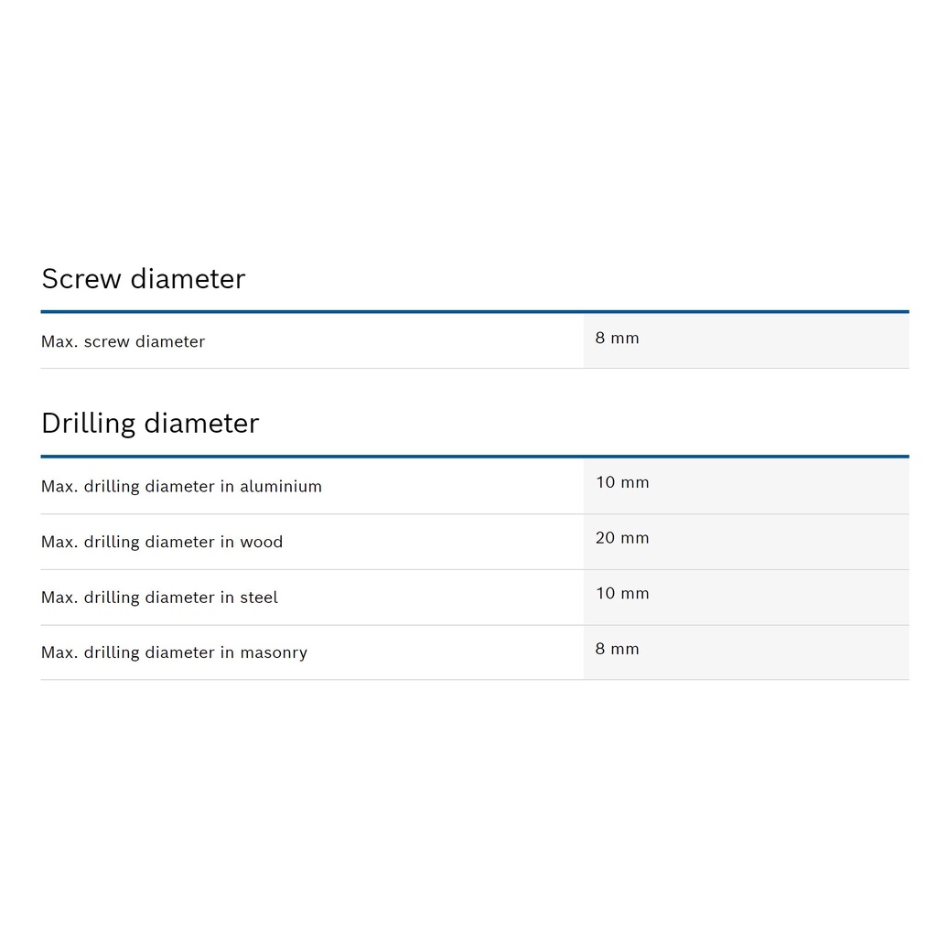Click the Drilling diameter heading
Viewport: 937px width, 937px height.
coord(150,424)
